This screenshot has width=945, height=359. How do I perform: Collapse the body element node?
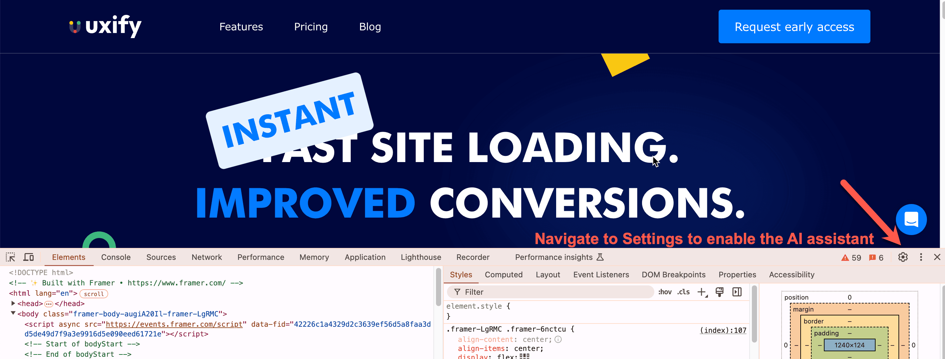[13, 313]
